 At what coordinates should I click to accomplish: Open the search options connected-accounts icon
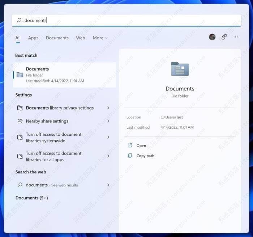click(224, 37)
